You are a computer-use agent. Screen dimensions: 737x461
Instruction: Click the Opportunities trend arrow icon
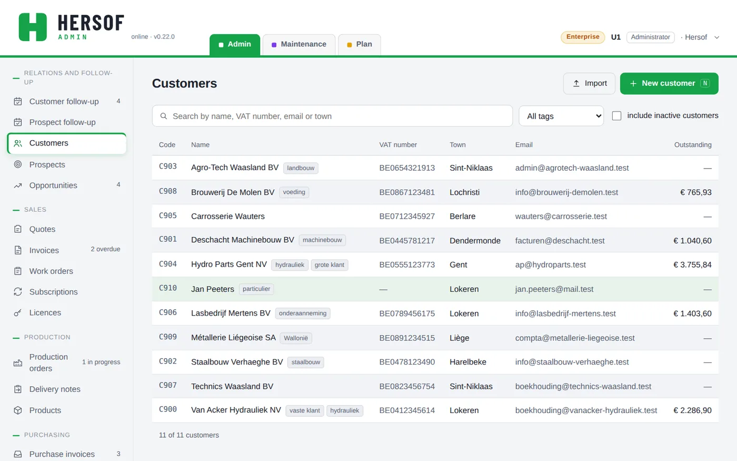[18, 185]
